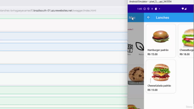The height and width of the screenshot is (109, 194).
Task: Click the SD card status bar icon
Action: click(x=156, y=9)
